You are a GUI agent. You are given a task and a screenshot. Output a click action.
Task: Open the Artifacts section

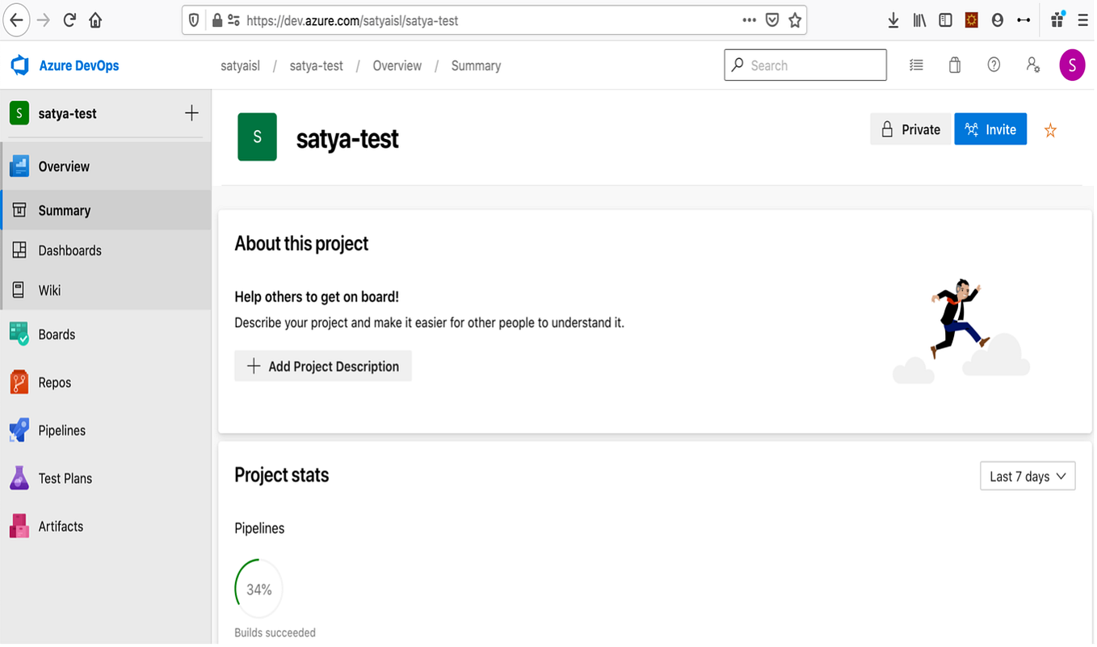61,526
